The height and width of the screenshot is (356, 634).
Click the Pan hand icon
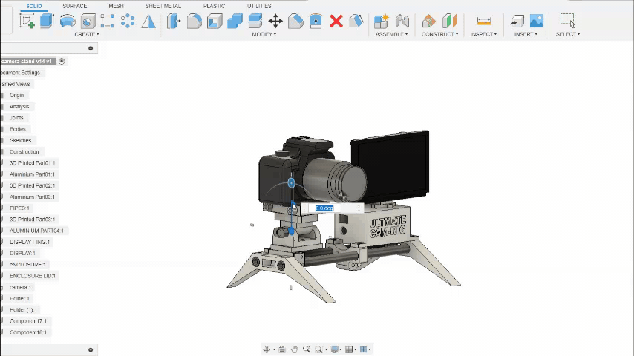coord(294,349)
